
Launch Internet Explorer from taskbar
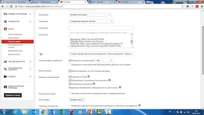coord(16,112)
